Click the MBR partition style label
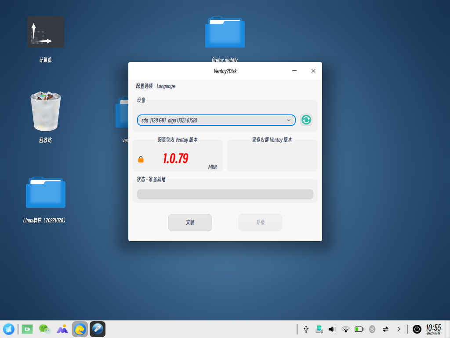The height and width of the screenshot is (338, 450). 212,167
